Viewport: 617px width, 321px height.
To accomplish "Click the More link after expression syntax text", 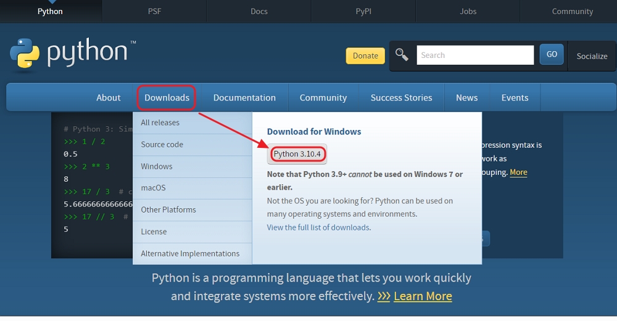I will (x=518, y=172).
